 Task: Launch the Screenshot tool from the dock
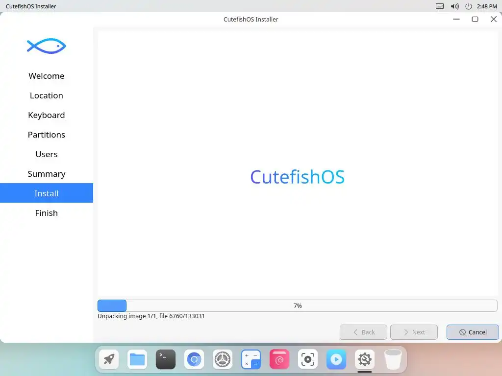pyautogui.click(x=308, y=359)
